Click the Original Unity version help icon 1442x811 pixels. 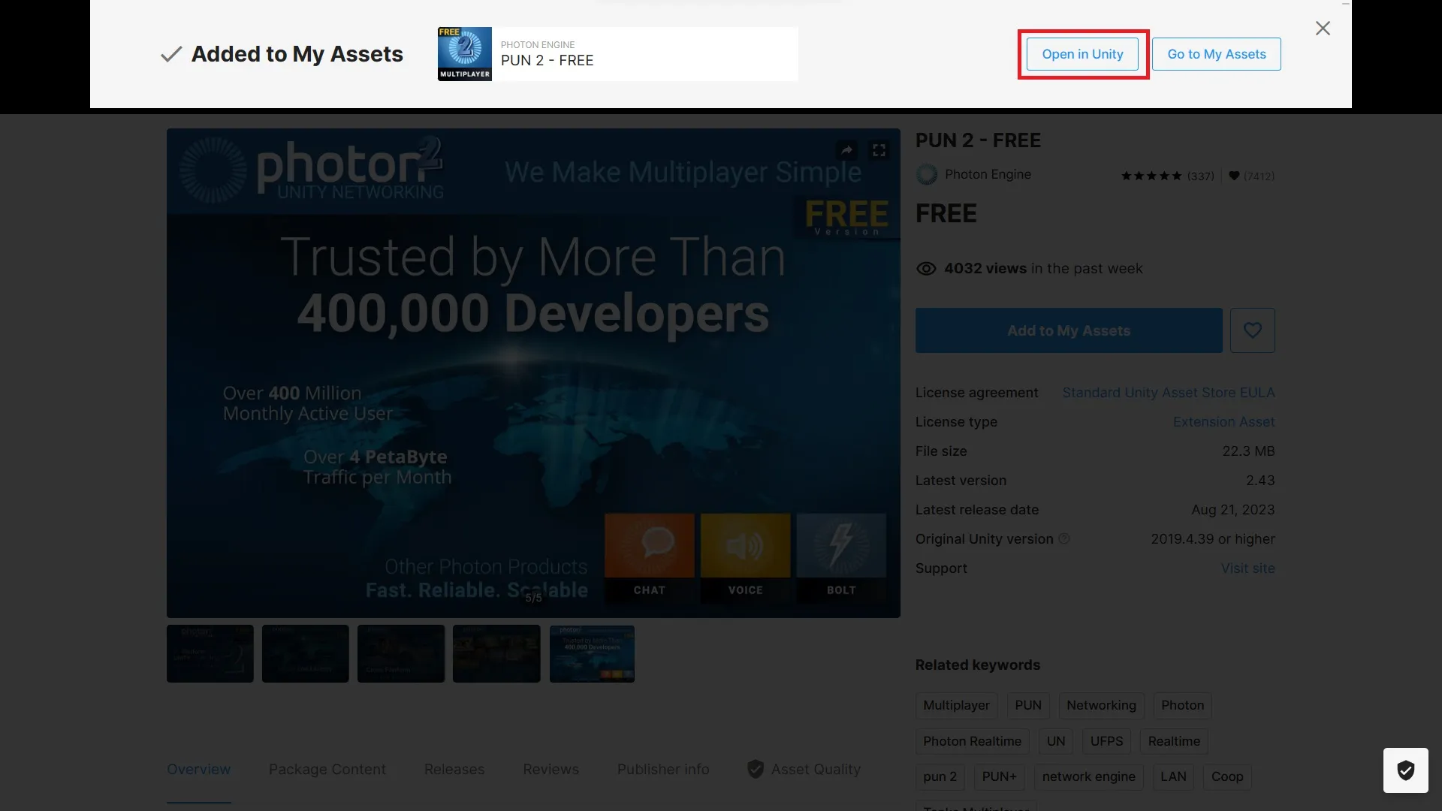[x=1064, y=539]
